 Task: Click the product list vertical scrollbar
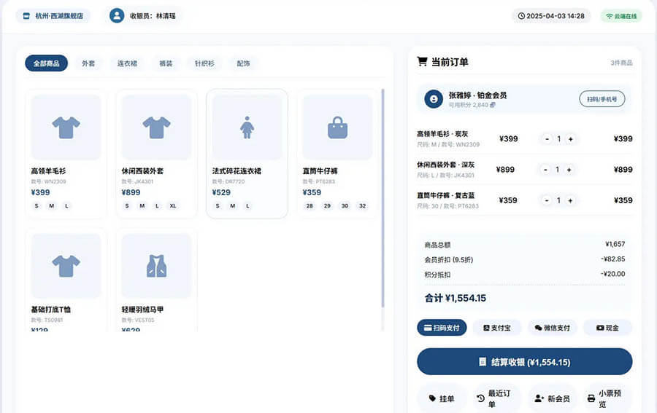pos(383,197)
